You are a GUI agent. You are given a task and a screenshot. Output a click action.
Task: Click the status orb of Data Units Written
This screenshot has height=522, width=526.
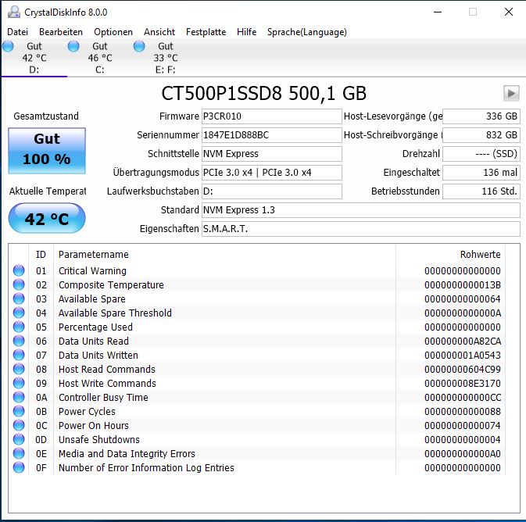click(19, 355)
